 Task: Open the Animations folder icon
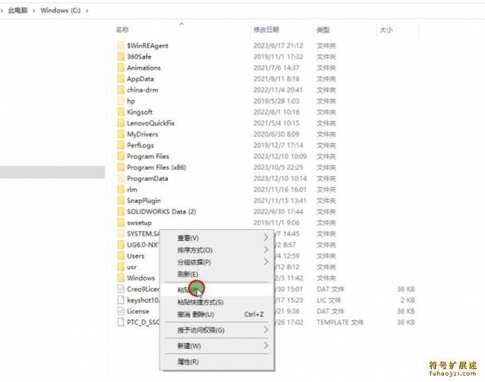tap(122, 68)
